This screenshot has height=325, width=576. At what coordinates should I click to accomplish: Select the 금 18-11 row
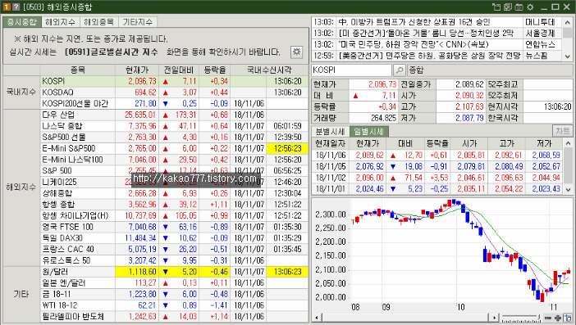(x=174, y=294)
